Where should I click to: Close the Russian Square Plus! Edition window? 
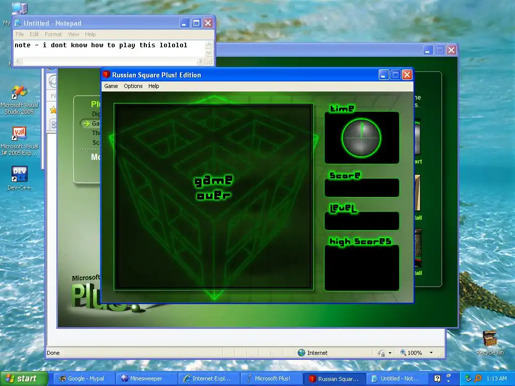point(407,75)
